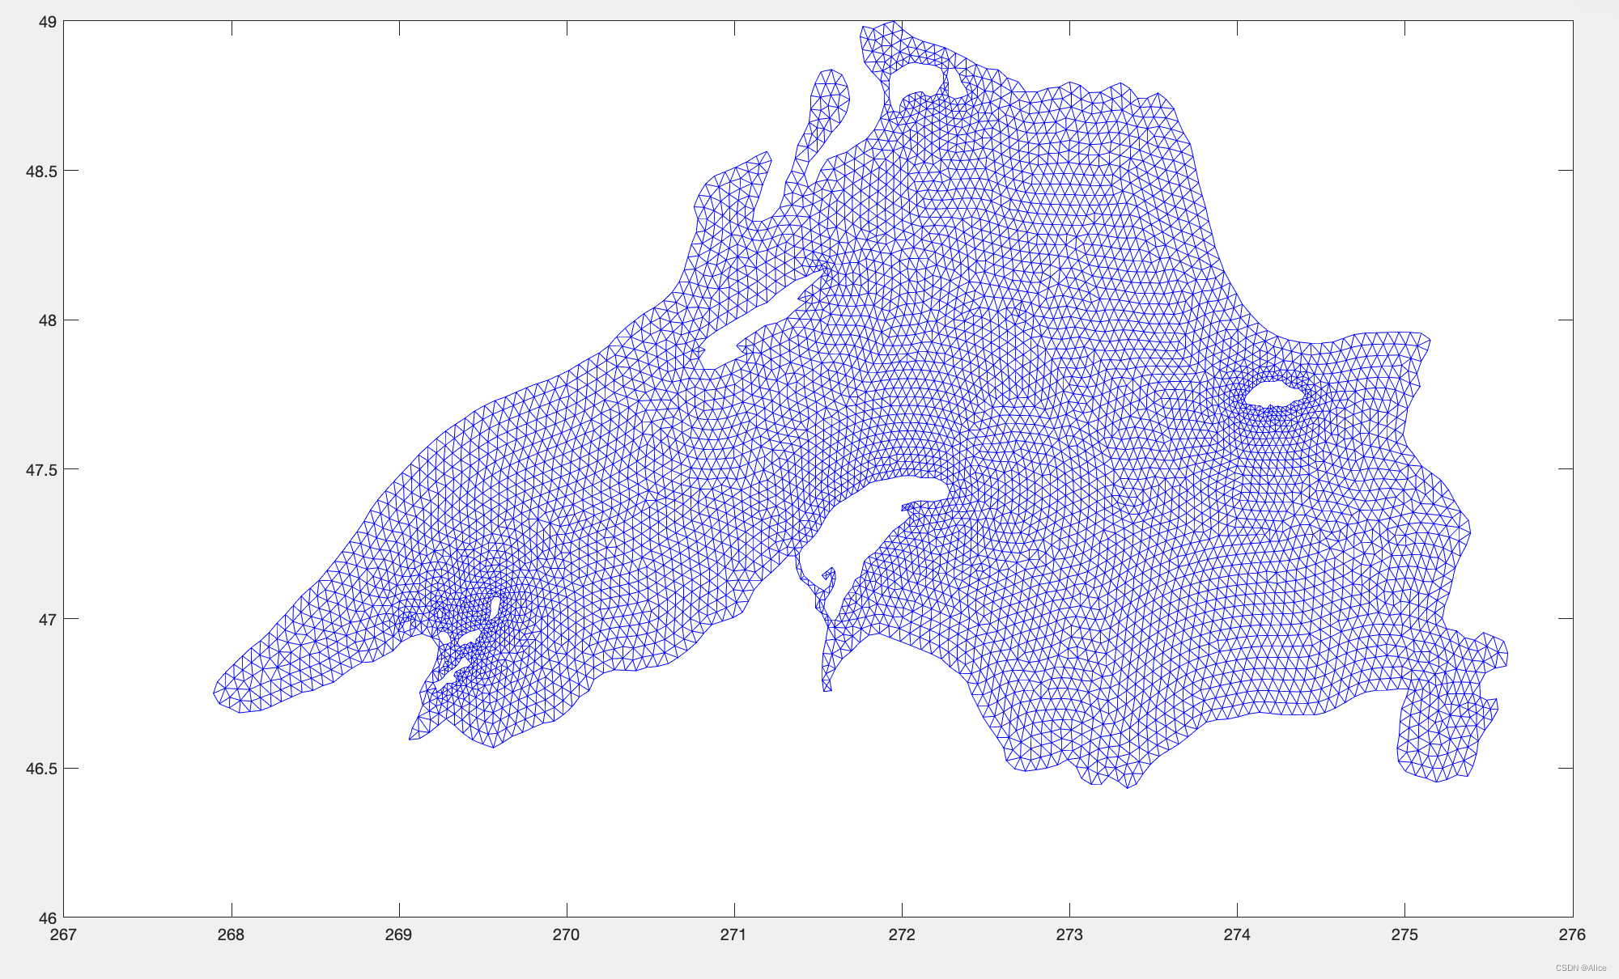Click the oval island hole near x=274

tap(1273, 395)
